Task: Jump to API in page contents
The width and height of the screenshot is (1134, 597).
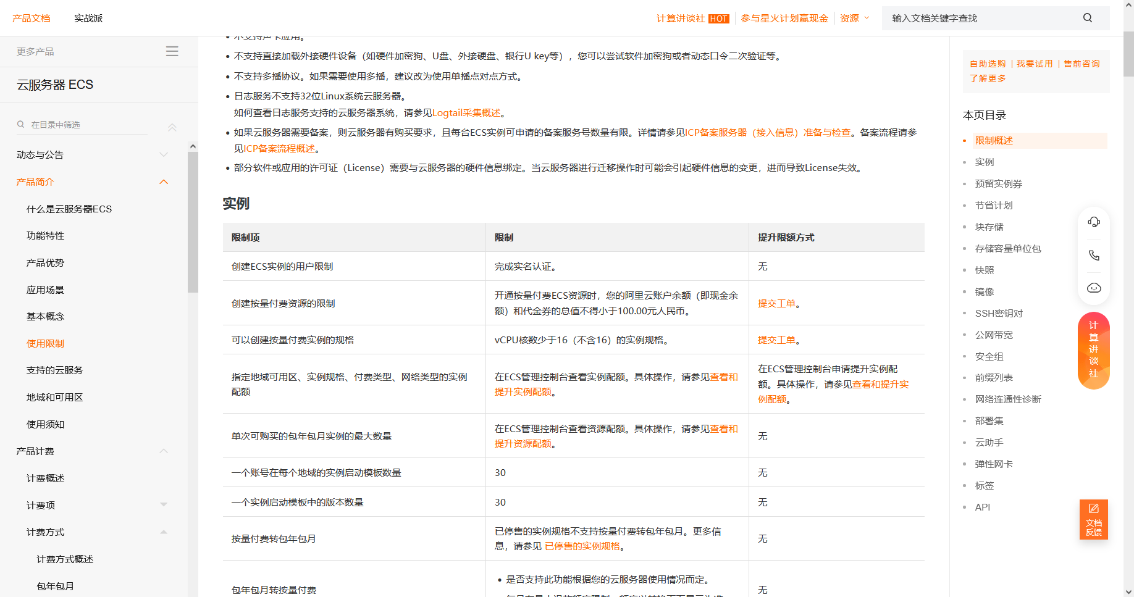Action: (x=982, y=507)
